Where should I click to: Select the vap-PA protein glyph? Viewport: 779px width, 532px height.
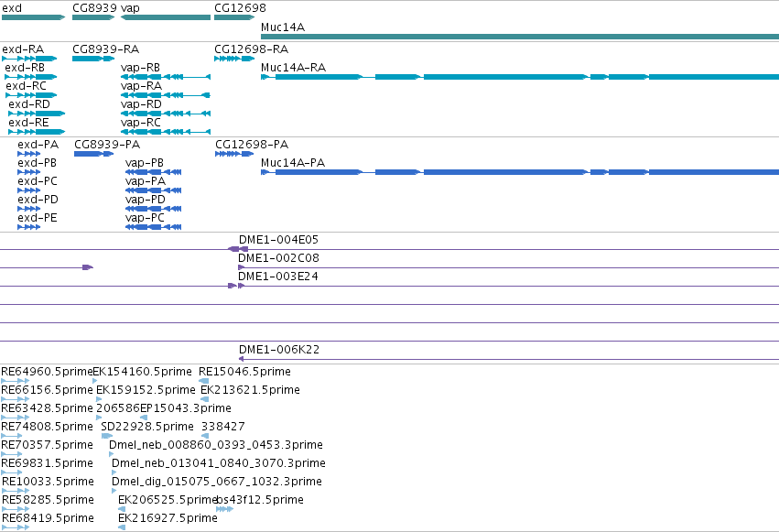point(154,190)
